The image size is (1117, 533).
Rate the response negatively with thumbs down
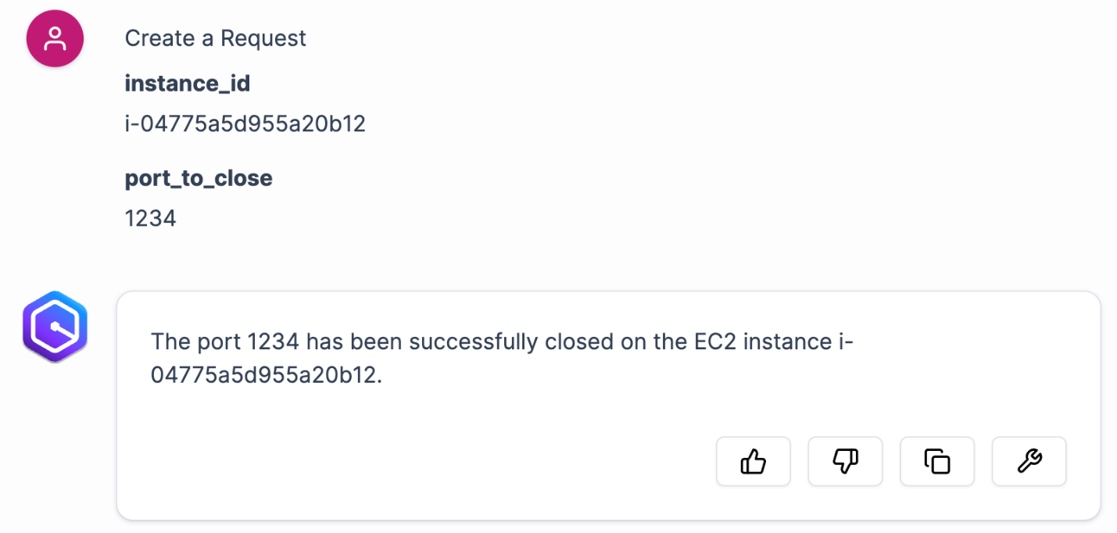pyautogui.click(x=845, y=461)
